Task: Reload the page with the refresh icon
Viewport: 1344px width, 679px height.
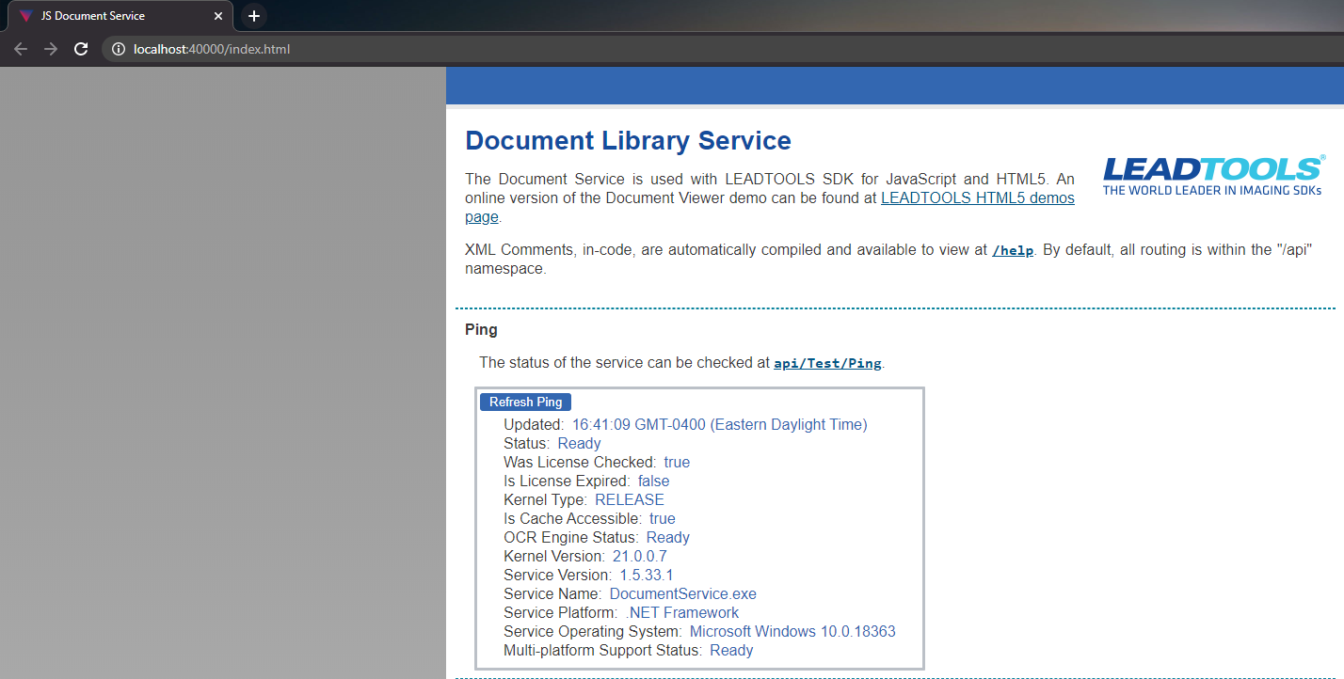Action: pos(81,49)
